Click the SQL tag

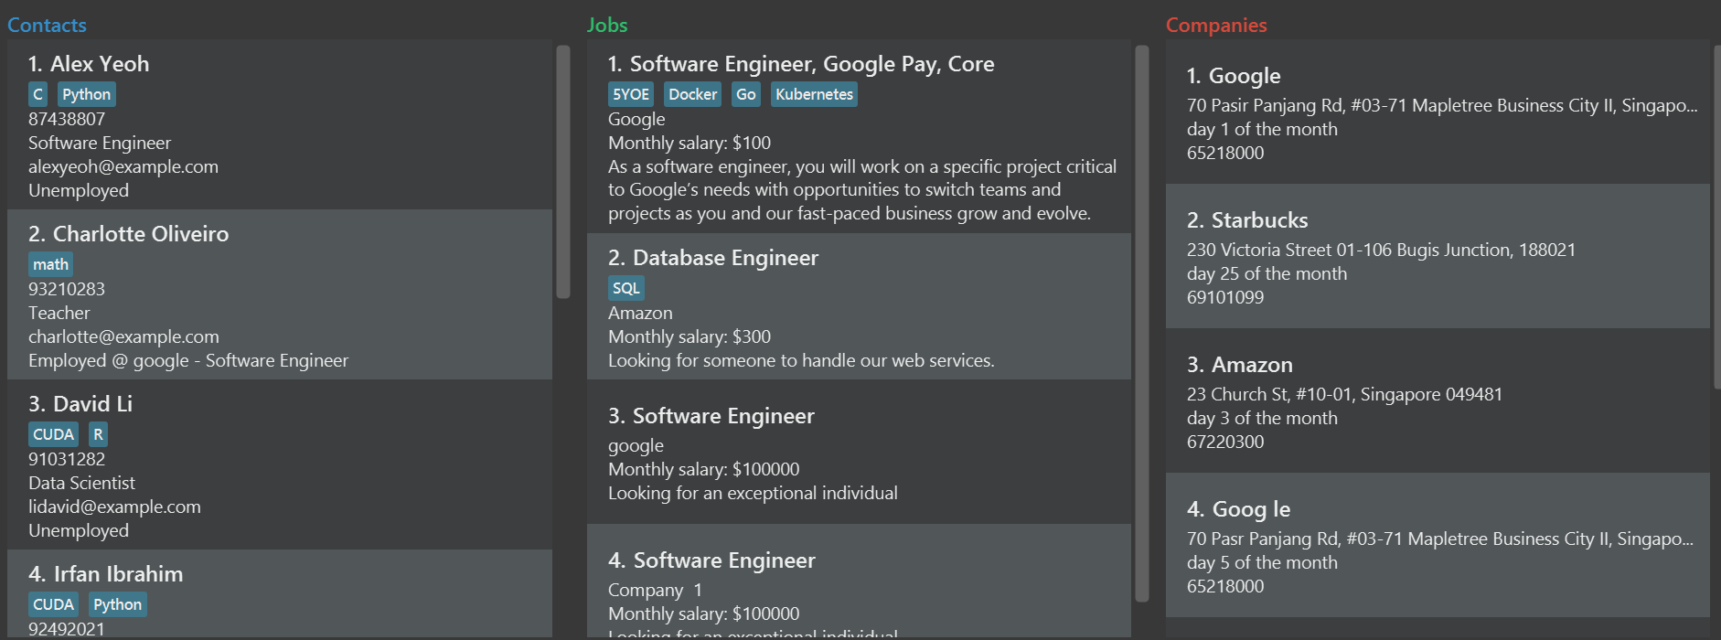[x=626, y=288]
